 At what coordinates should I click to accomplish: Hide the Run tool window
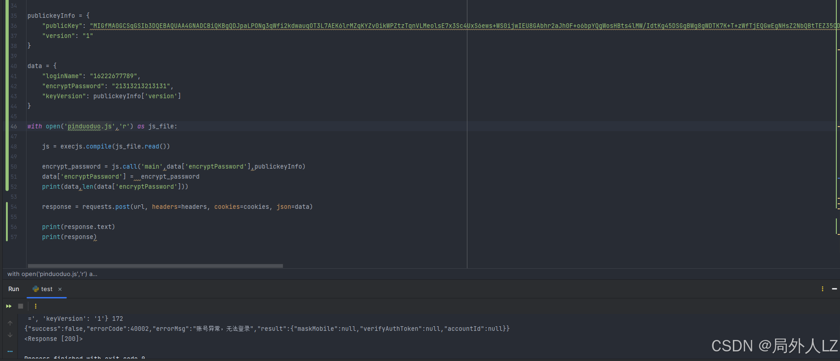click(835, 289)
